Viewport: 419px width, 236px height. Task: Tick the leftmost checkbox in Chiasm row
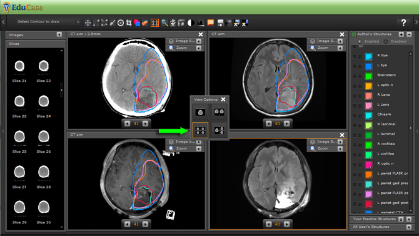click(355, 116)
